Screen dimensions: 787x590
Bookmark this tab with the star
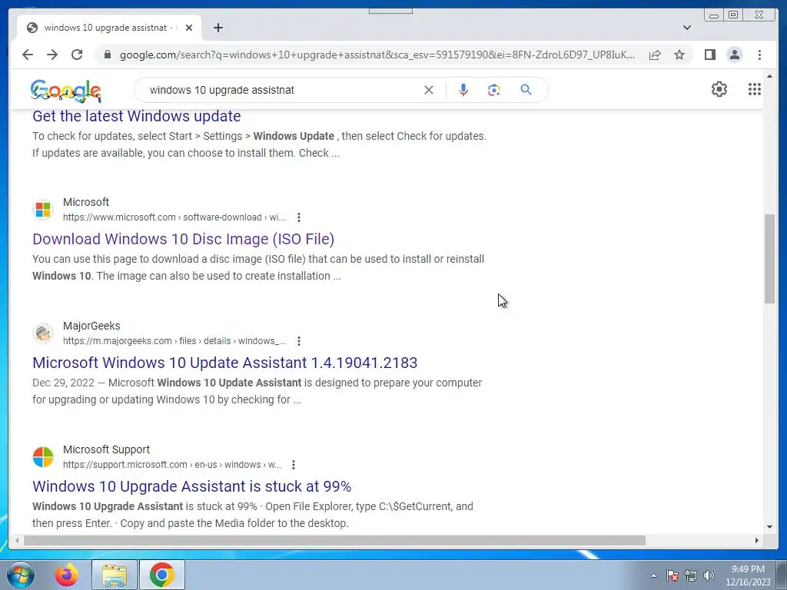point(679,55)
